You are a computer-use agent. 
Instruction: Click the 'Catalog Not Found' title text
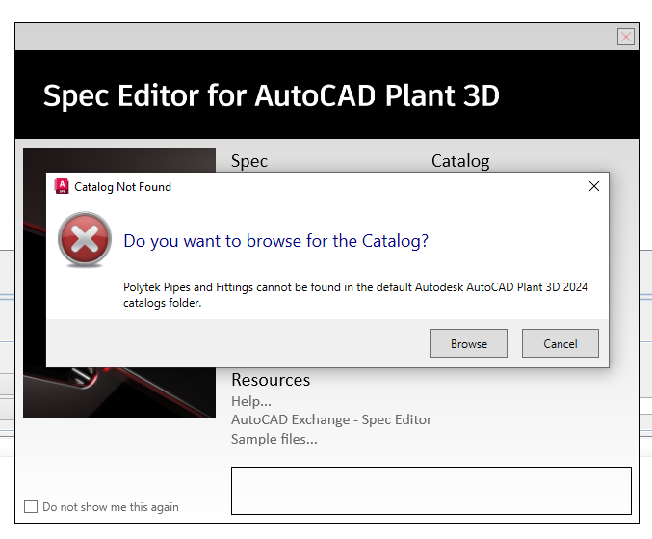coord(122,187)
